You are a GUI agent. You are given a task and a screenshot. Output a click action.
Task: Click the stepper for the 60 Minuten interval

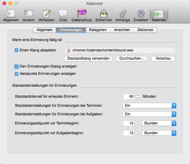click(138, 96)
